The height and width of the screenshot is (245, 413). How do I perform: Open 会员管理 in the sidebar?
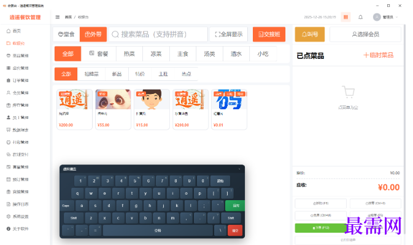click(17, 93)
